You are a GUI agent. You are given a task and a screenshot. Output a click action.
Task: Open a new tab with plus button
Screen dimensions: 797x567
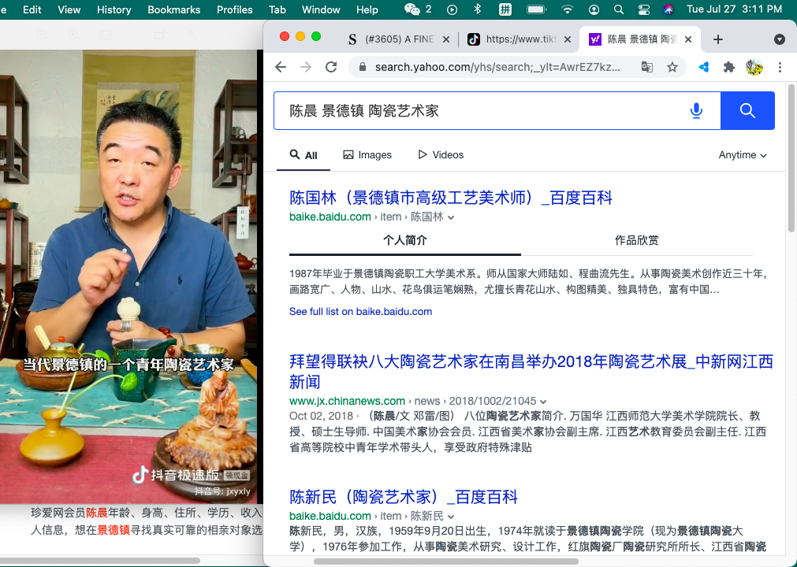coord(717,39)
